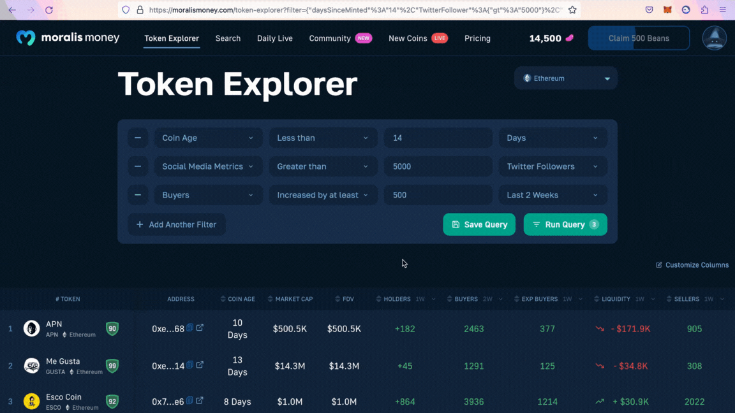
Task: Click the Me Gusta token logo
Action: pyautogui.click(x=31, y=365)
